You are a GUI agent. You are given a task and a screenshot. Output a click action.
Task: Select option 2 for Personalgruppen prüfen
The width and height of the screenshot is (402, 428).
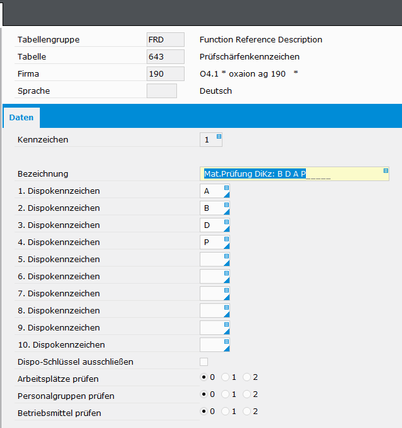[247, 394]
